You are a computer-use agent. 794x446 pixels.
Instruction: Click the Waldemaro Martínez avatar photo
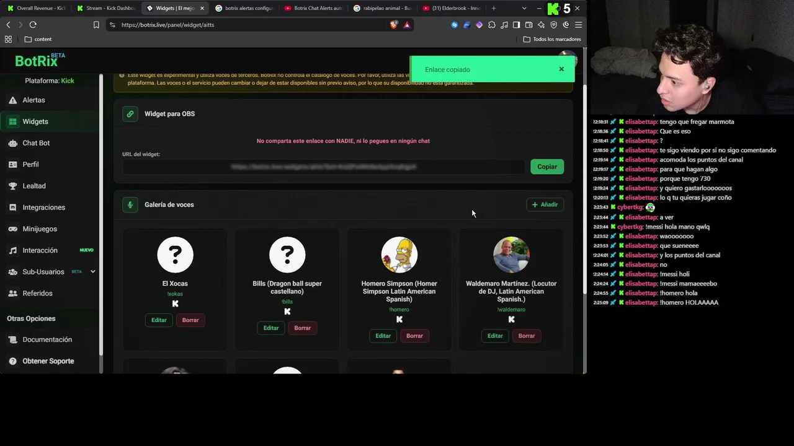point(511,255)
